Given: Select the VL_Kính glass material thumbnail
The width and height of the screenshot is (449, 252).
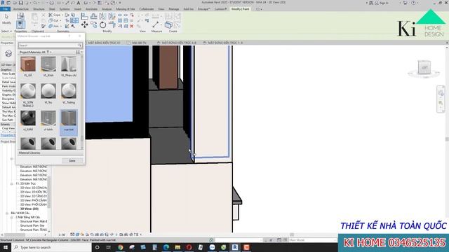Looking at the screenshot, I should (x=48, y=64).
